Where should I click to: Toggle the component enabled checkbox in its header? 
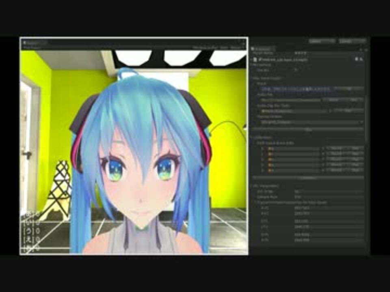click(260, 60)
